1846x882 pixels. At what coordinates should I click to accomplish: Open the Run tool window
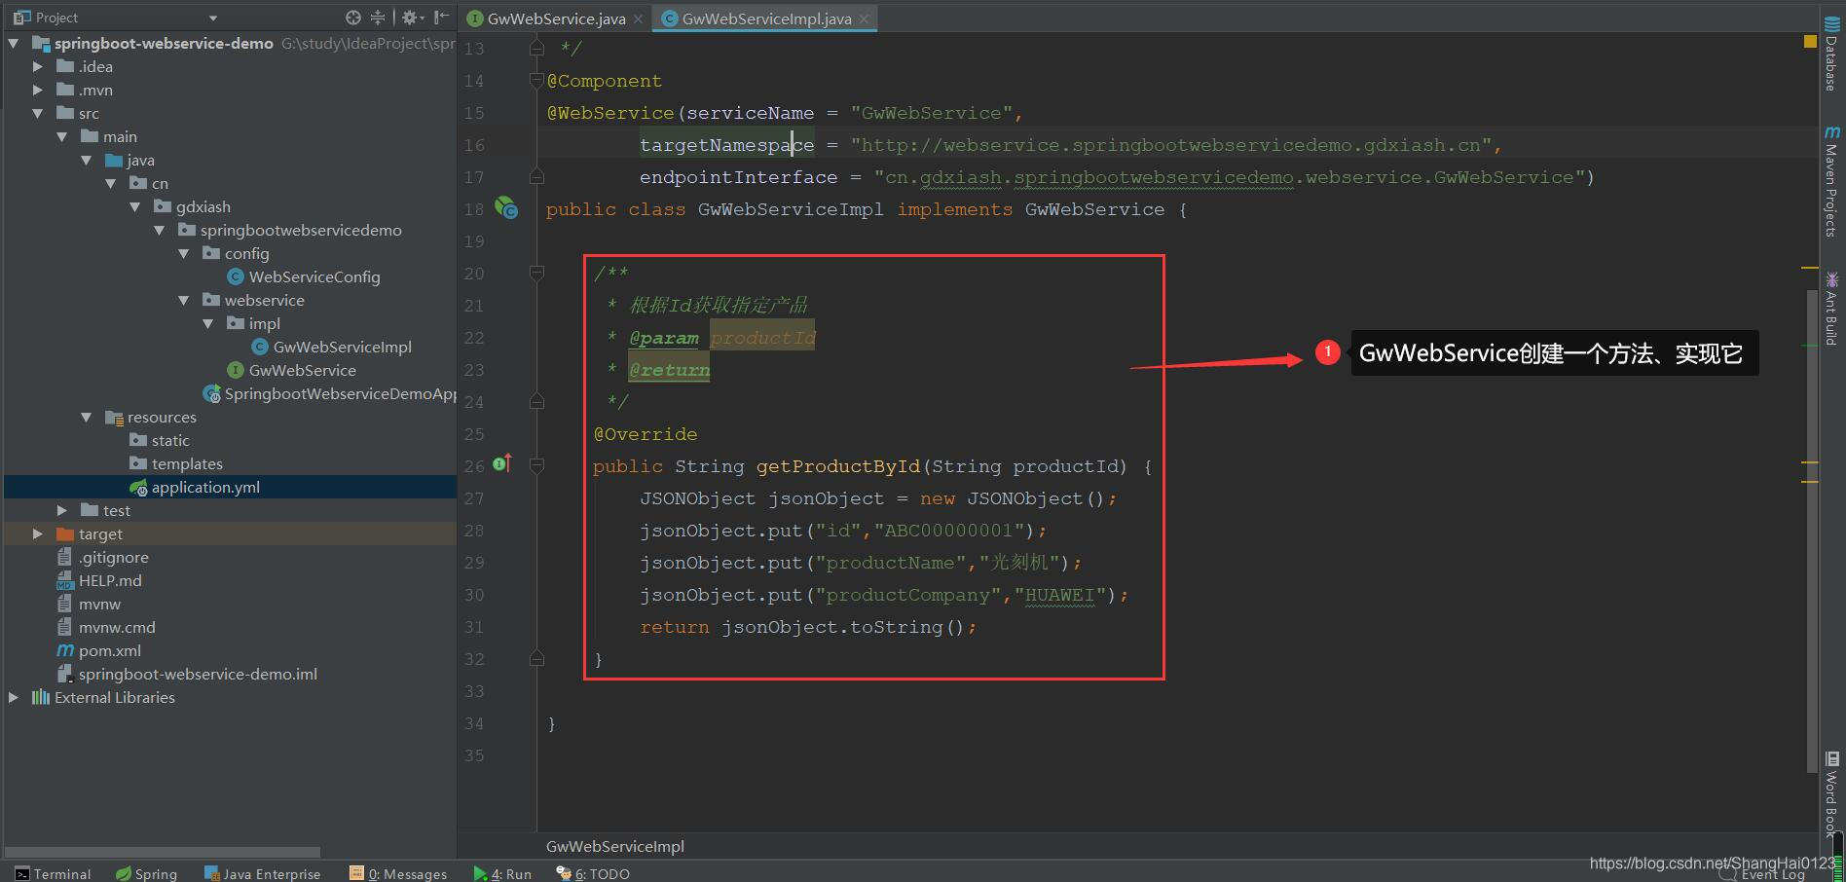pos(502,873)
